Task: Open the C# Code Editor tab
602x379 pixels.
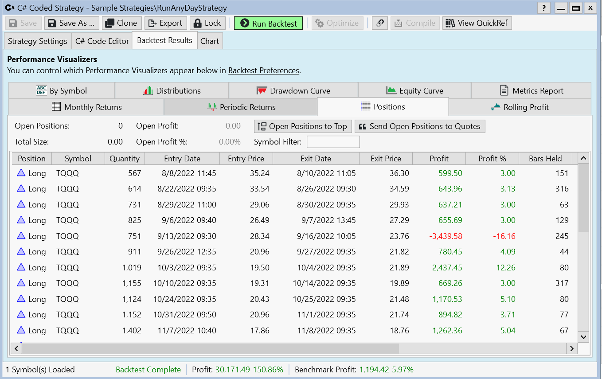Action: (x=102, y=41)
